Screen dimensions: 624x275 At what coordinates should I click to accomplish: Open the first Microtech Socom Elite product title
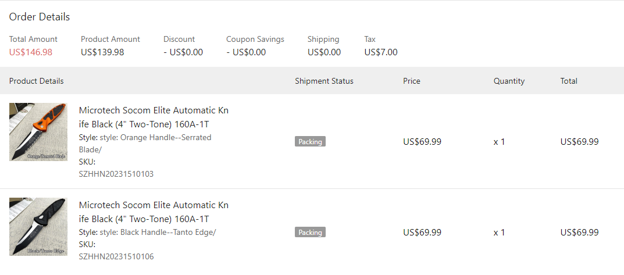[x=154, y=117]
